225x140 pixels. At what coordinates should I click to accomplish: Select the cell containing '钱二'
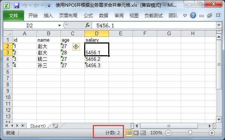coord(49,59)
